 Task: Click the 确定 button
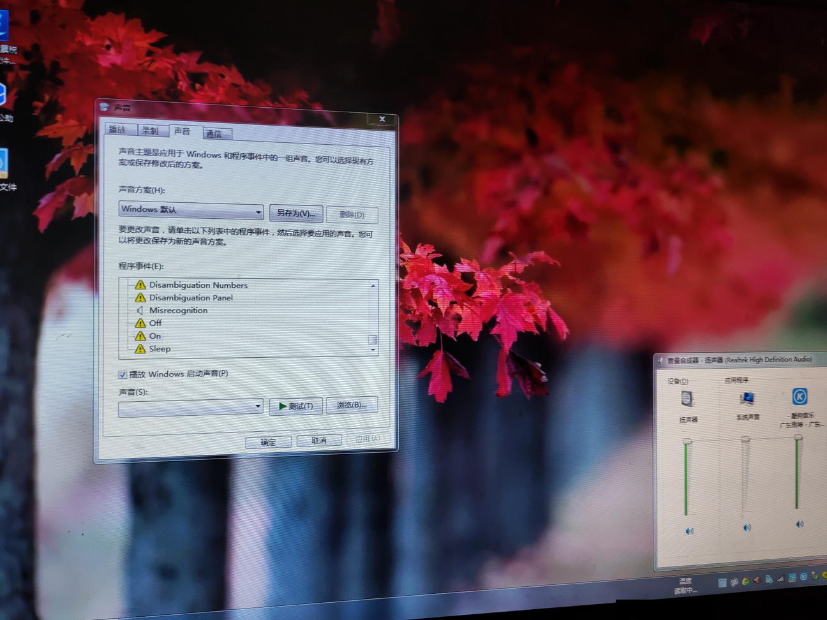coord(269,442)
